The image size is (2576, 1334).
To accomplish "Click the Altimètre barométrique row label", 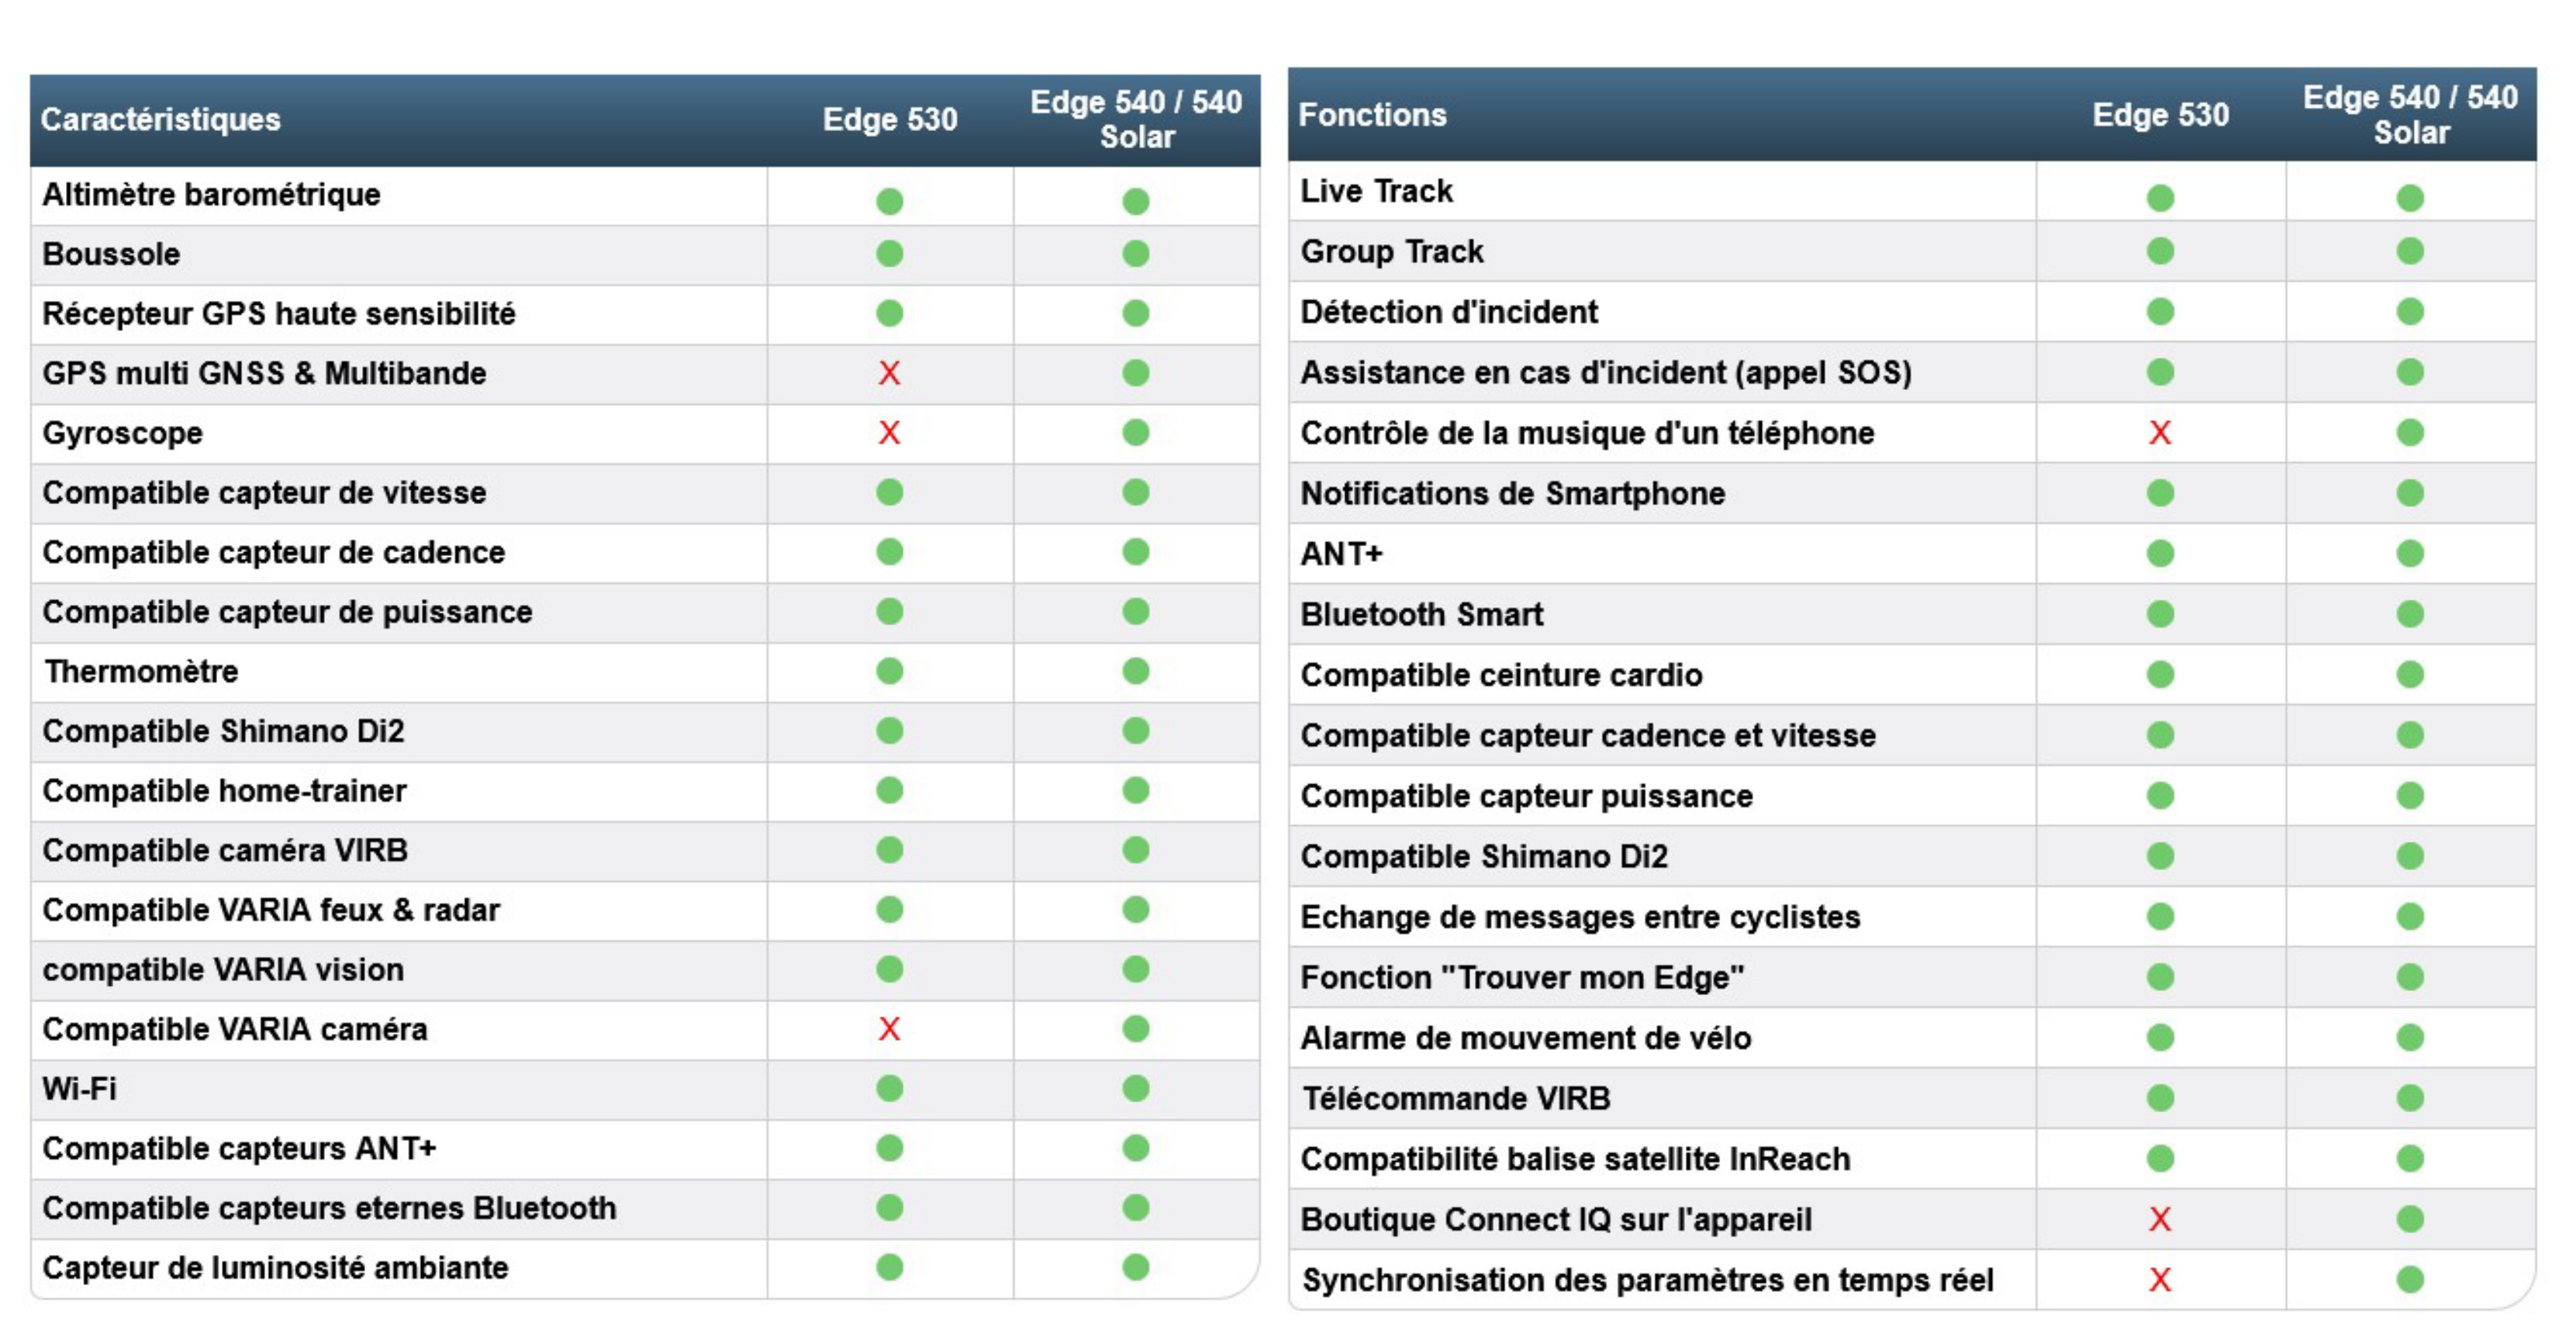I will click(211, 194).
